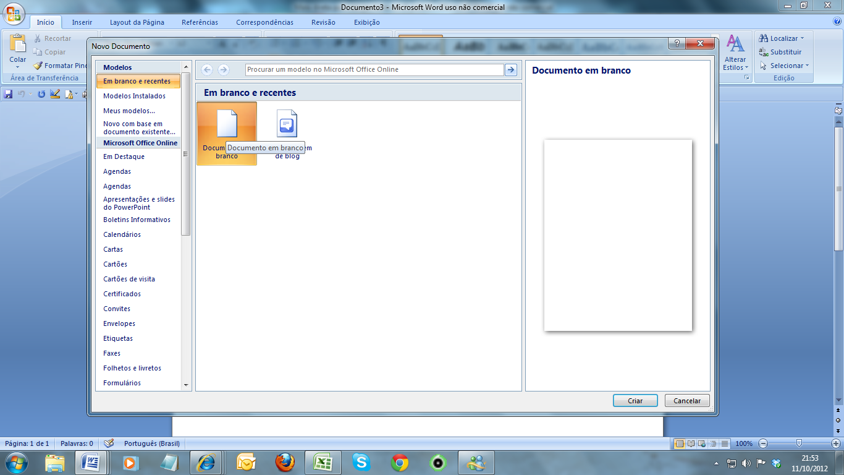Switch to Web Layout view icon
The image size is (844, 475).
[x=702, y=443]
